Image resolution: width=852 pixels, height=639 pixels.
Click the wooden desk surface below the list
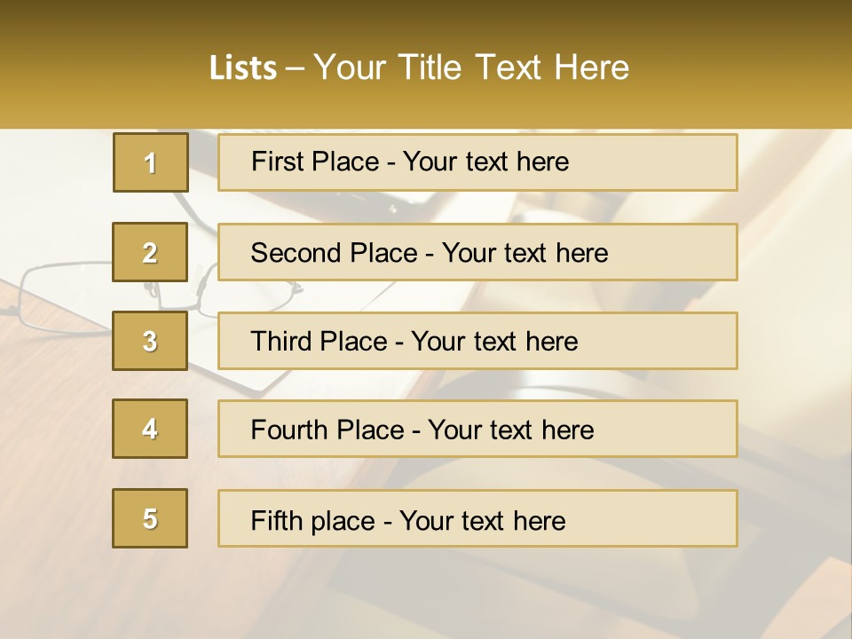click(163, 592)
